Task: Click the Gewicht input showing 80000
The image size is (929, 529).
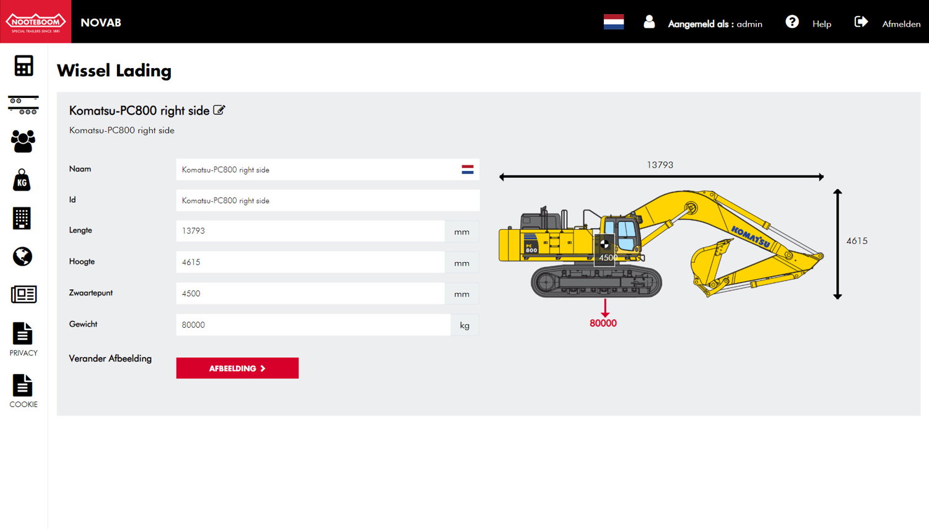Action: (x=313, y=325)
